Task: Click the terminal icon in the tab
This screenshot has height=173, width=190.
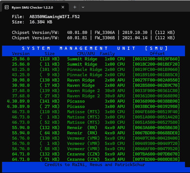Action: click(7, 8)
